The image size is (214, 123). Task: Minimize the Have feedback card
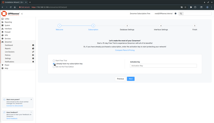(x=31, y=112)
